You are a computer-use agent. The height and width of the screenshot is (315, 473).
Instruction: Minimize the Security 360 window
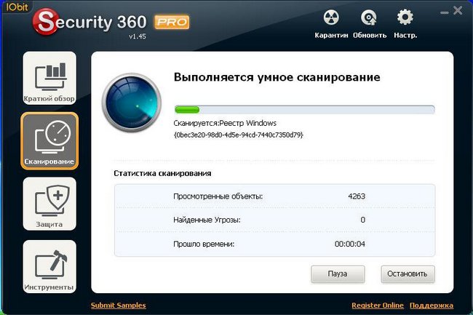coord(445,12)
